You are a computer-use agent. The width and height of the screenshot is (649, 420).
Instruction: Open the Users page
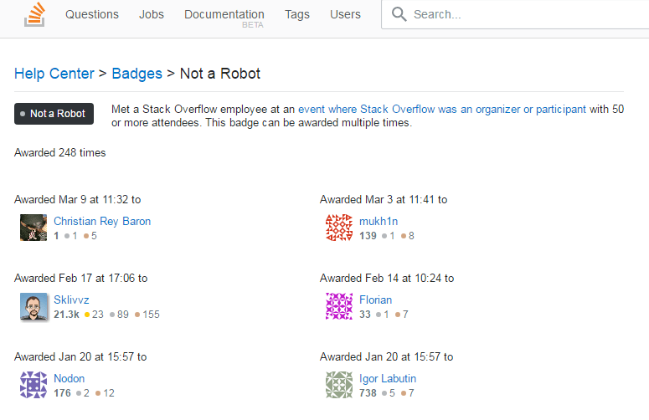[x=345, y=14]
